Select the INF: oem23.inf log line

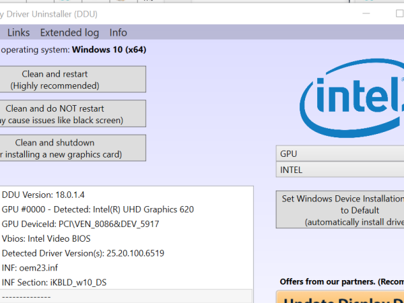point(33,267)
